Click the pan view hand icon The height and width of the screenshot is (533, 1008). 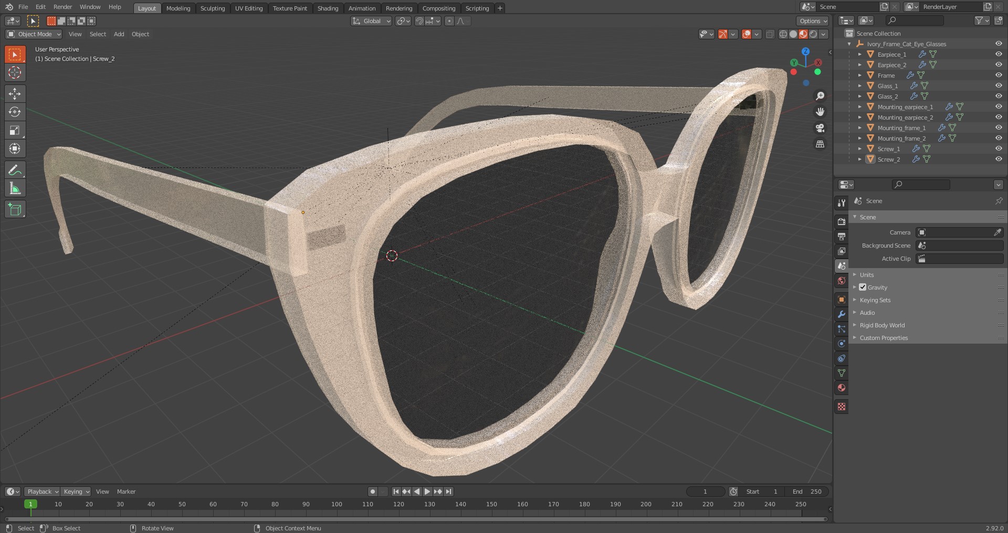pos(820,112)
